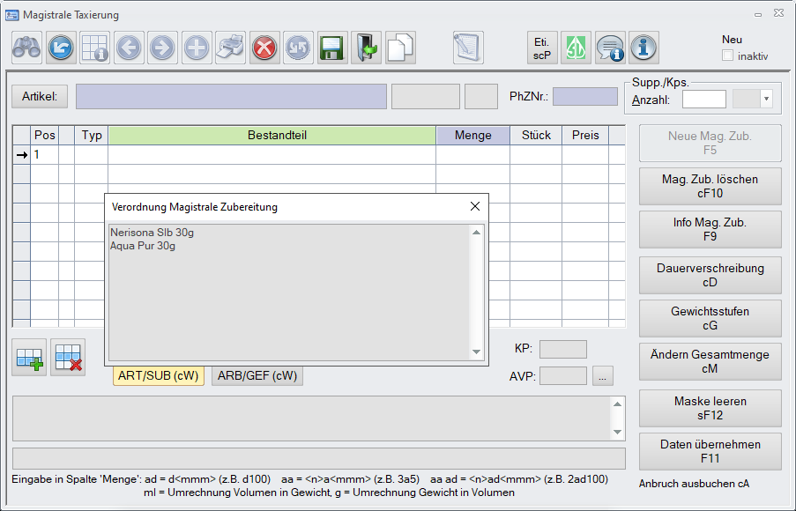Open the notepad icon in toolbar

tap(468, 48)
